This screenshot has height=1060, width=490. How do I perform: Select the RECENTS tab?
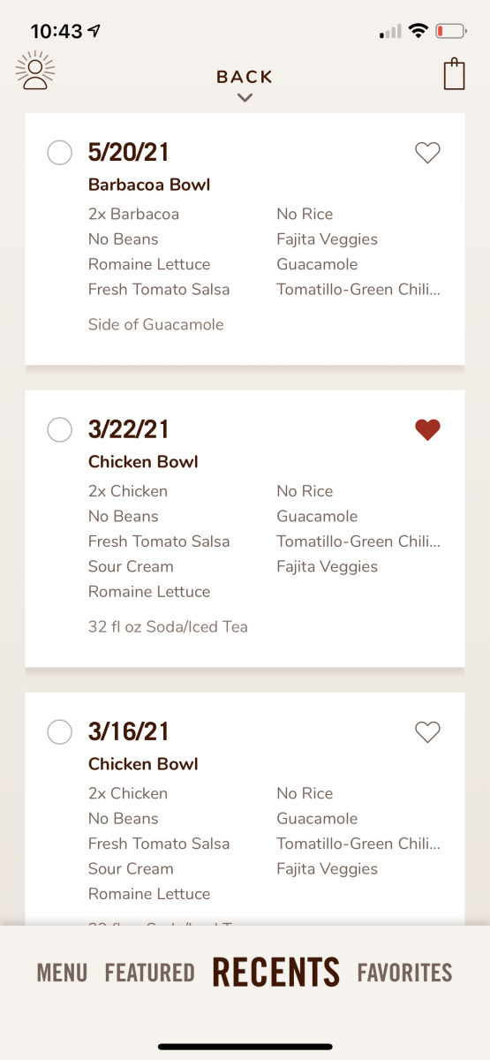pos(275,973)
